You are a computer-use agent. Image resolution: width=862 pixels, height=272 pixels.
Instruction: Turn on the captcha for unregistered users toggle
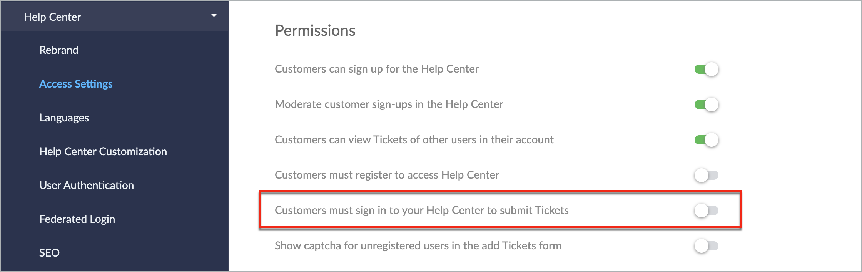pos(706,246)
